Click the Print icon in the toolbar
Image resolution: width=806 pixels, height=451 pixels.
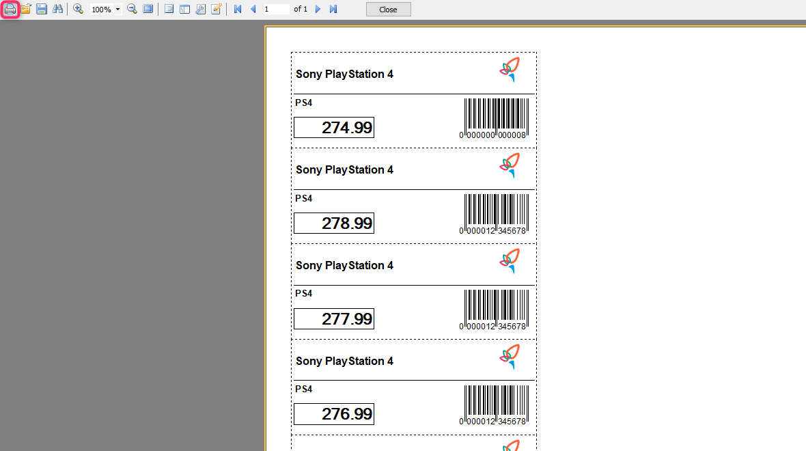click(10, 10)
